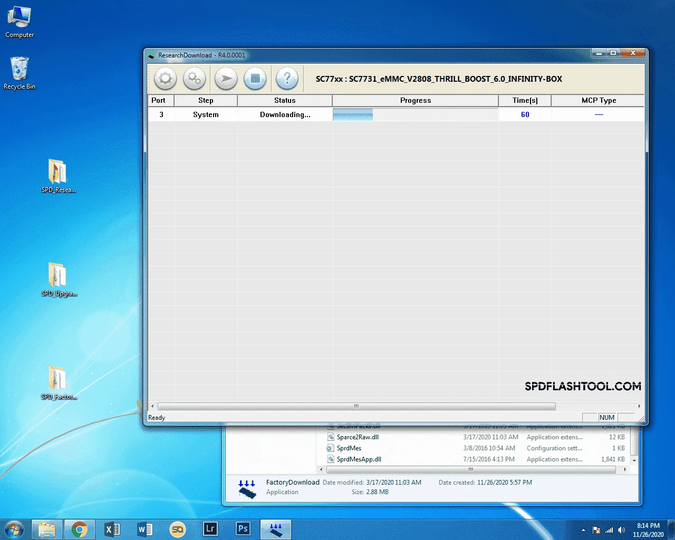Minimize the ResearchDownload window
The width and height of the screenshot is (675, 540).
coord(599,53)
